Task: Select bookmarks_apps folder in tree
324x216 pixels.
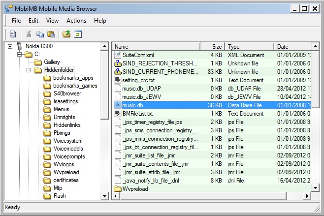Action: [73, 78]
